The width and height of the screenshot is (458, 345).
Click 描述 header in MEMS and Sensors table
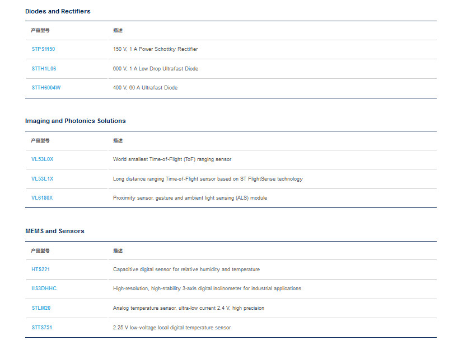[x=118, y=251]
